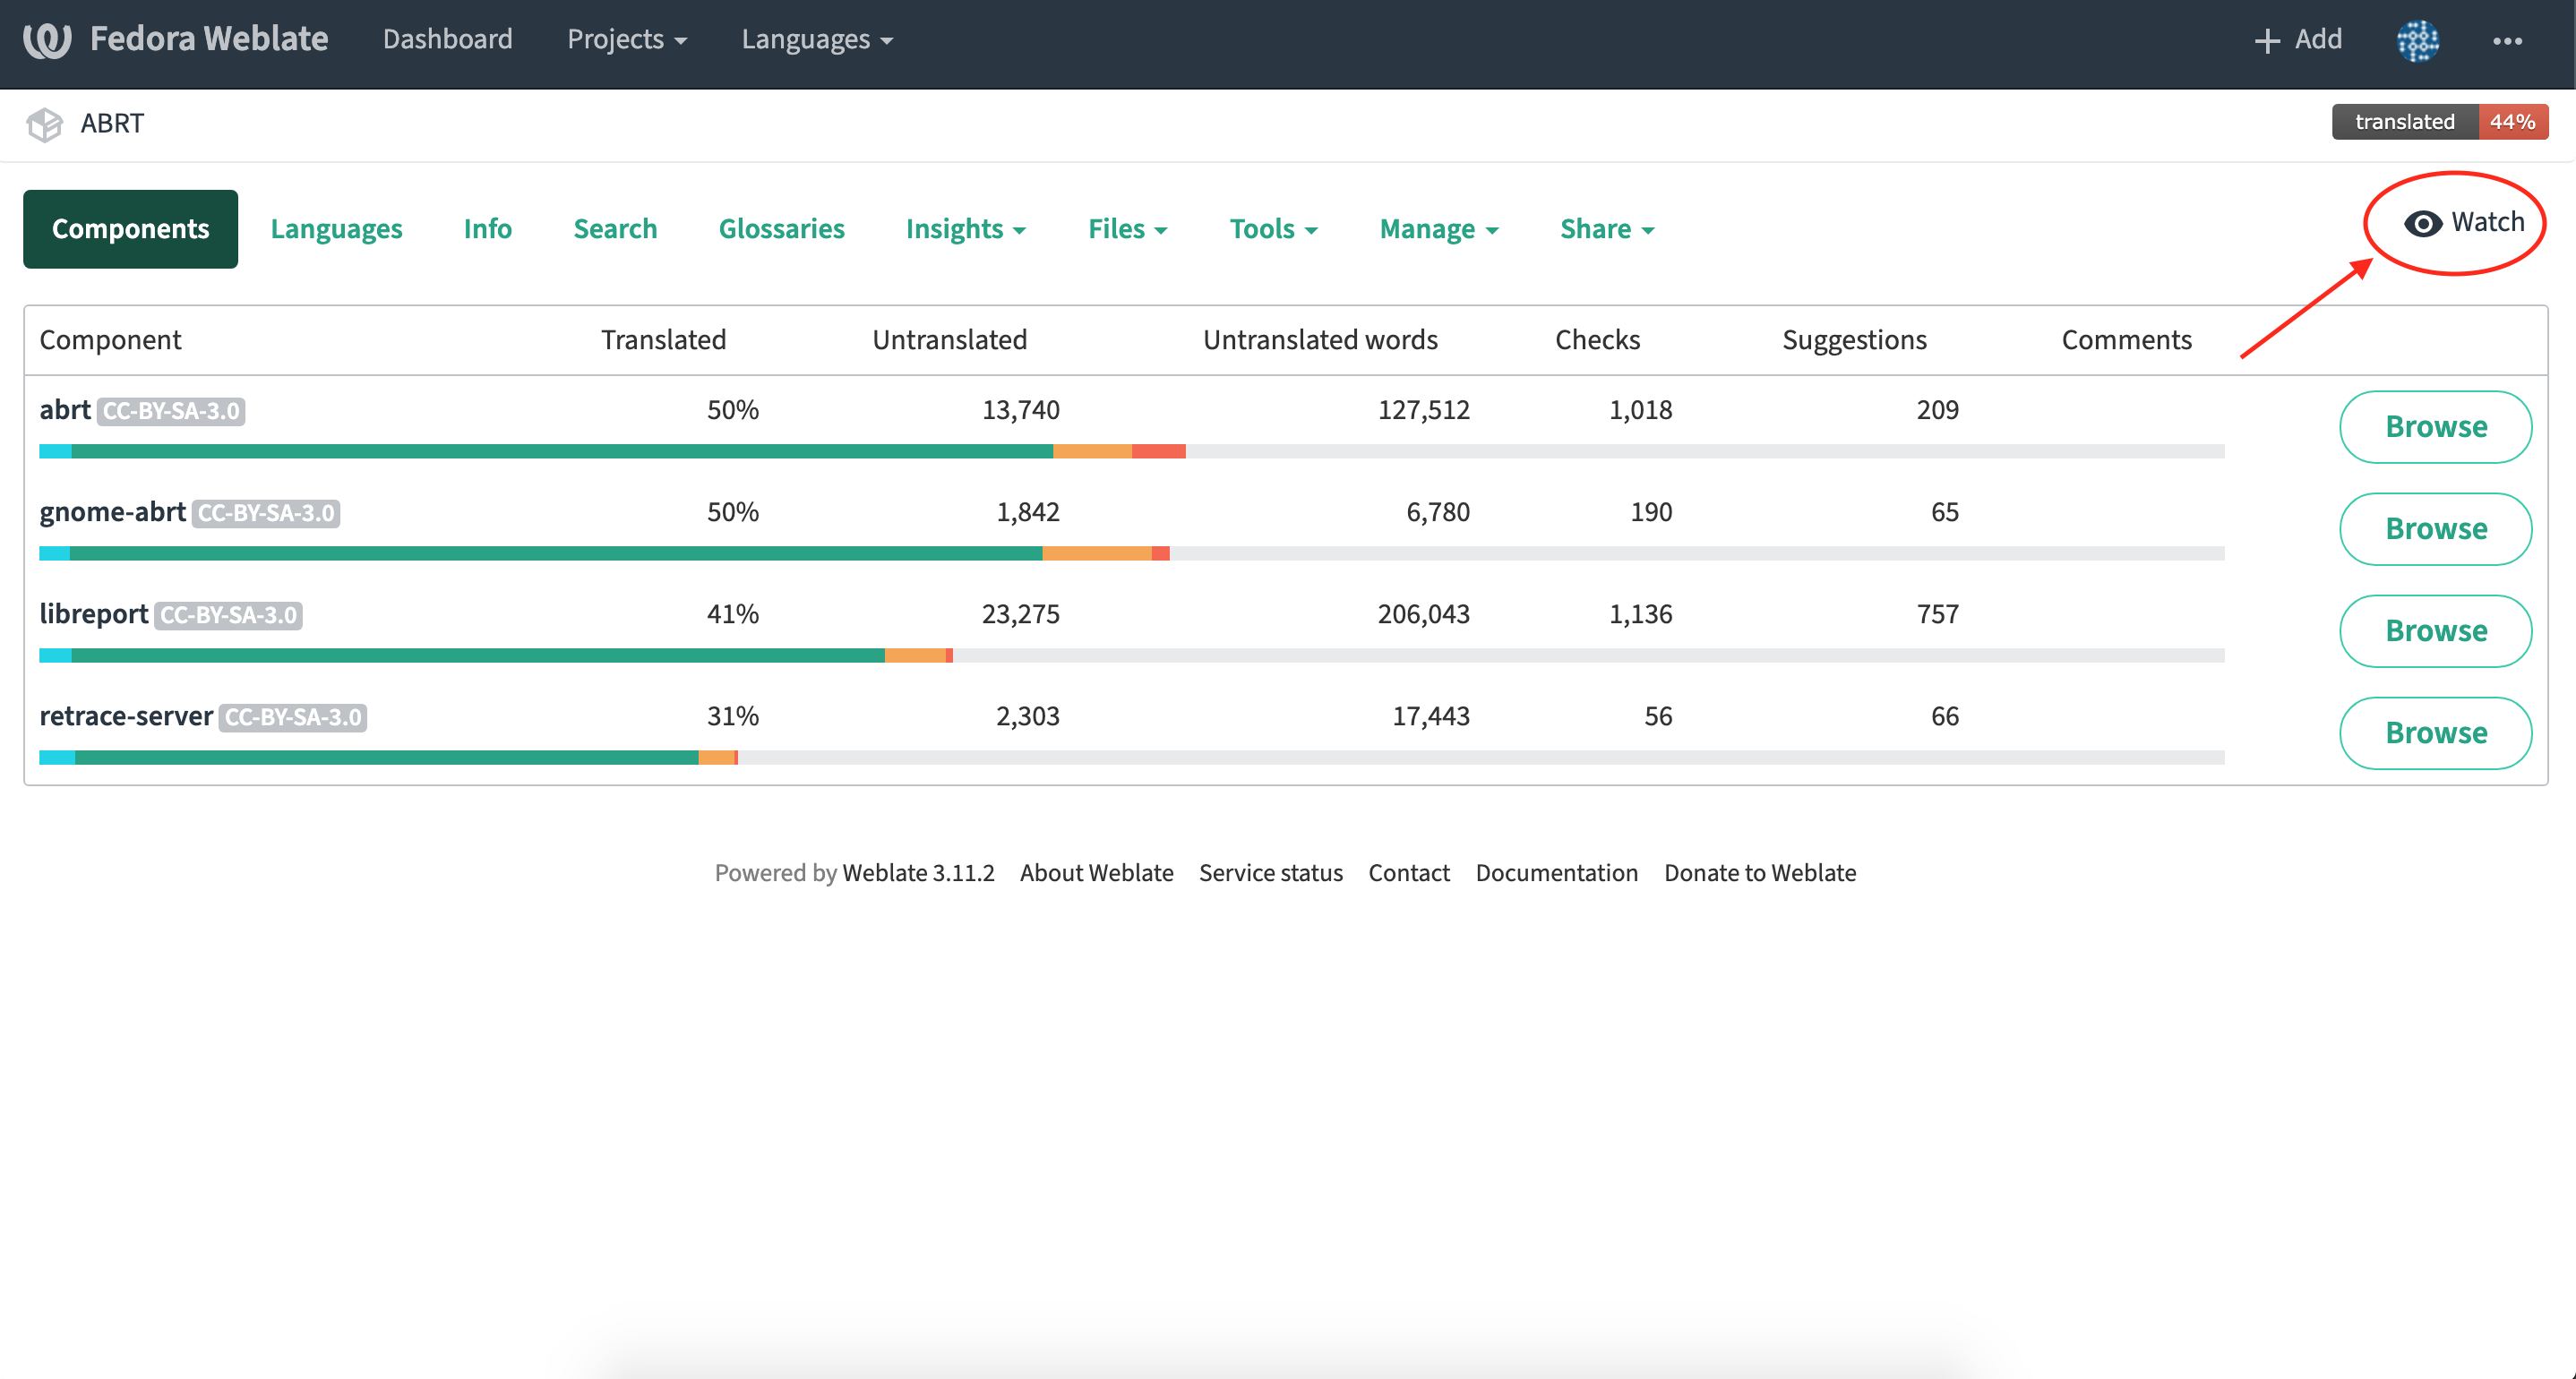Image resolution: width=2576 pixels, height=1379 pixels.
Task: Click retrace-server's 2,303 untranslated count
Action: coord(1027,716)
